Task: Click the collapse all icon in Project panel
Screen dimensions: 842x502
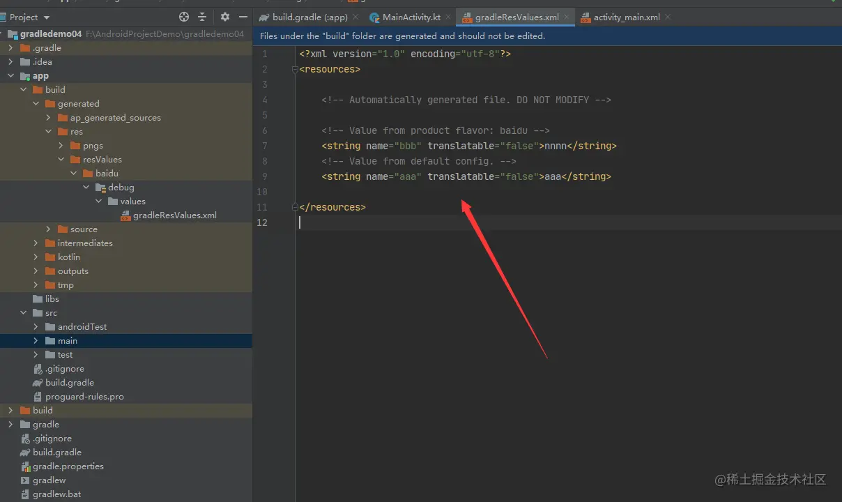Action: tap(202, 17)
